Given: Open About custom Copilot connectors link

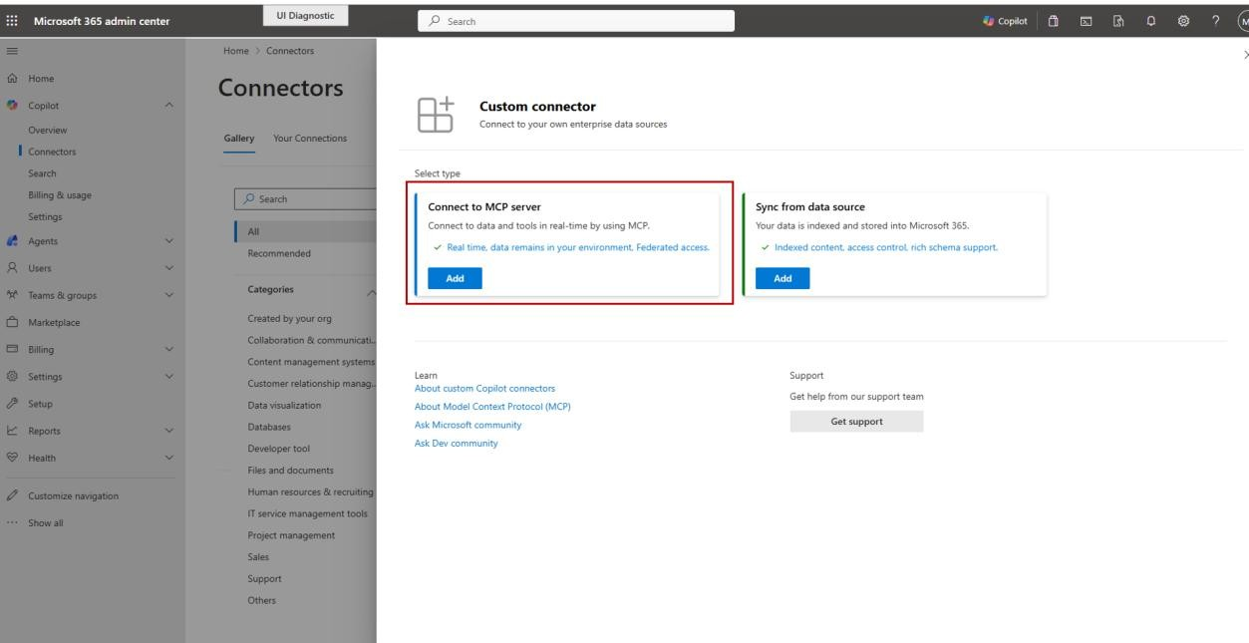Looking at the screenshot, I should coord(484,388).
